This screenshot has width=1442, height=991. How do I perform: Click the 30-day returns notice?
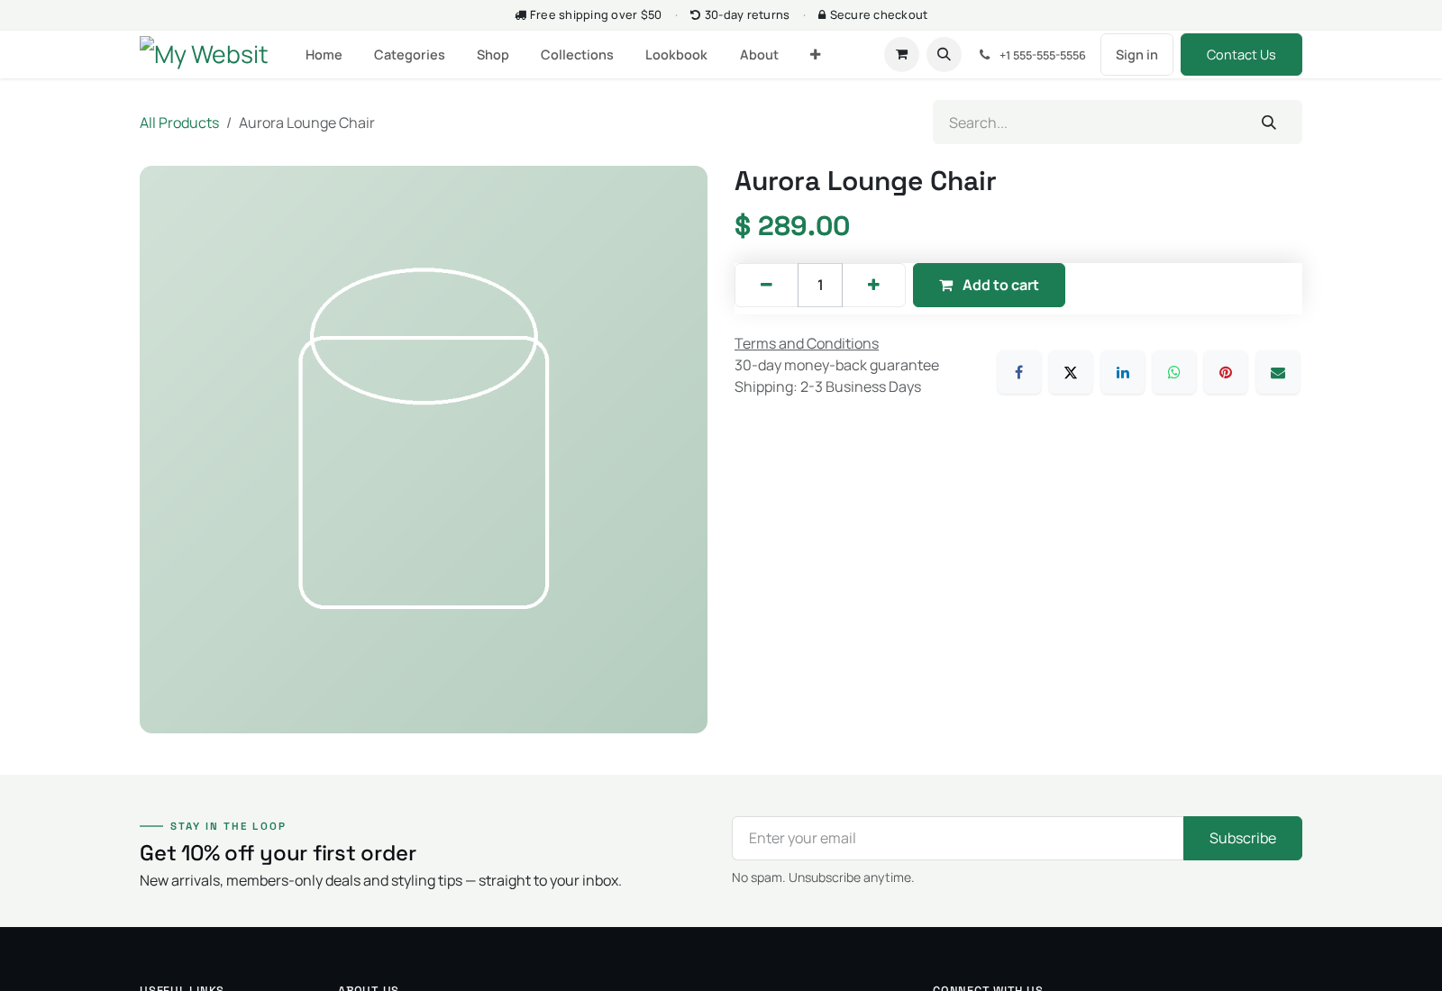pyautogui.click(x=739, y=14)
